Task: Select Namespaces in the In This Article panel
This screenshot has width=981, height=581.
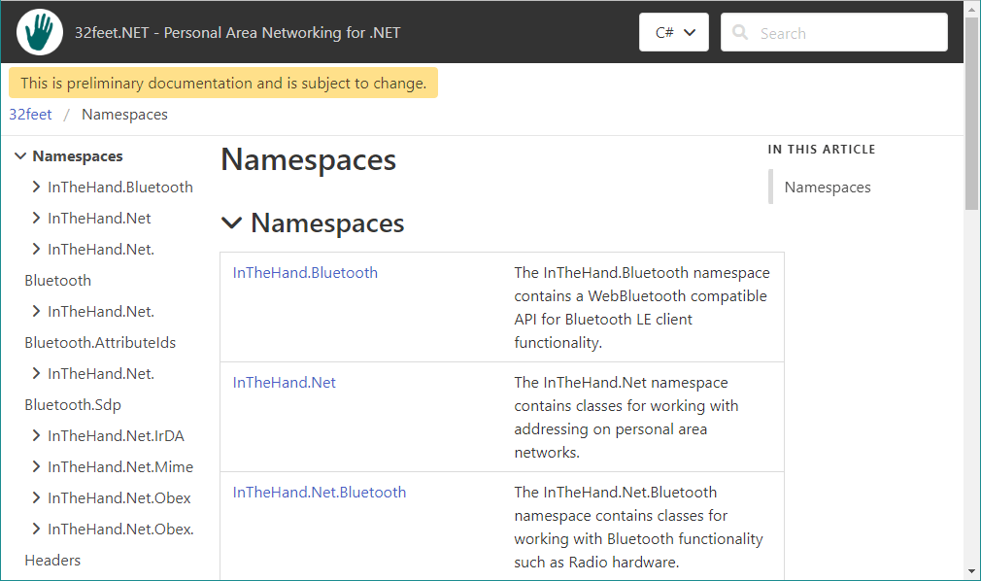Action: pyautogui.click(x=827, y=187)
